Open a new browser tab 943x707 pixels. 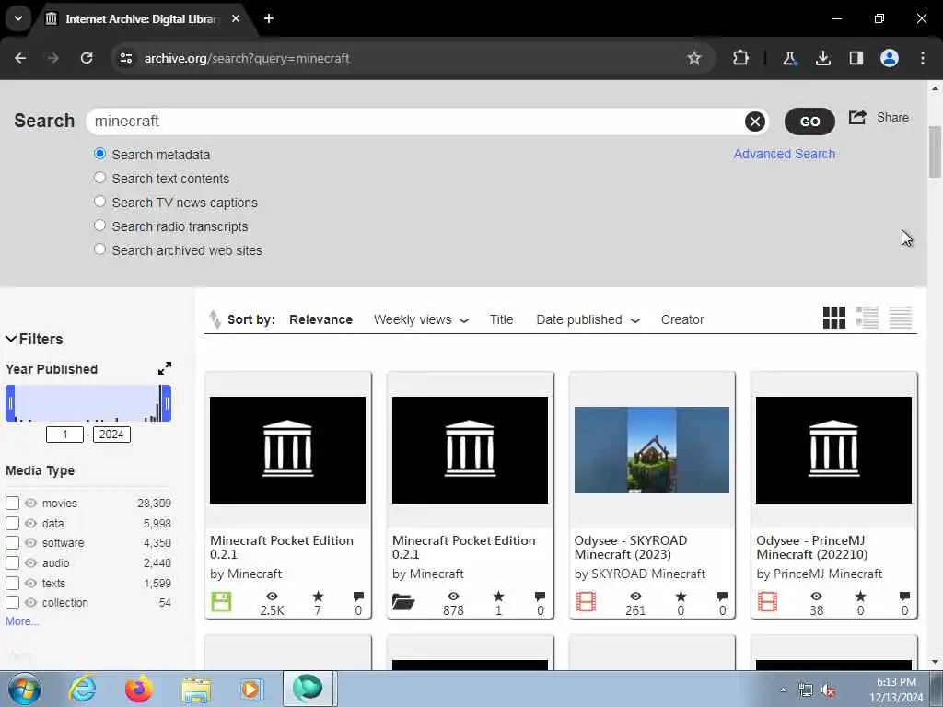269,18
